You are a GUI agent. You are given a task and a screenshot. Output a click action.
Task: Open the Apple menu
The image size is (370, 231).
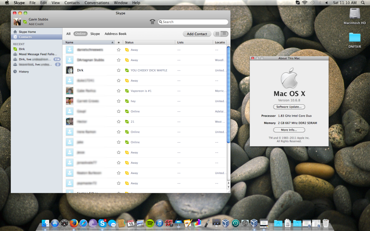coord(7,3)
